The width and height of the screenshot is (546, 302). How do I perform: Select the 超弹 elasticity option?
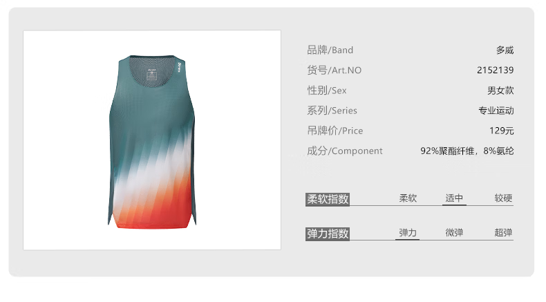tap(503, 233)
